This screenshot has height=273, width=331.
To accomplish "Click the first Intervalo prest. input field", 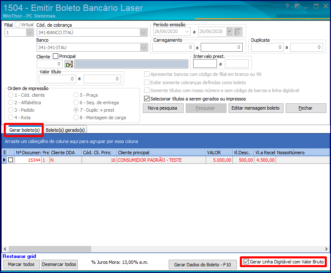I will click(x=205, y=64).
